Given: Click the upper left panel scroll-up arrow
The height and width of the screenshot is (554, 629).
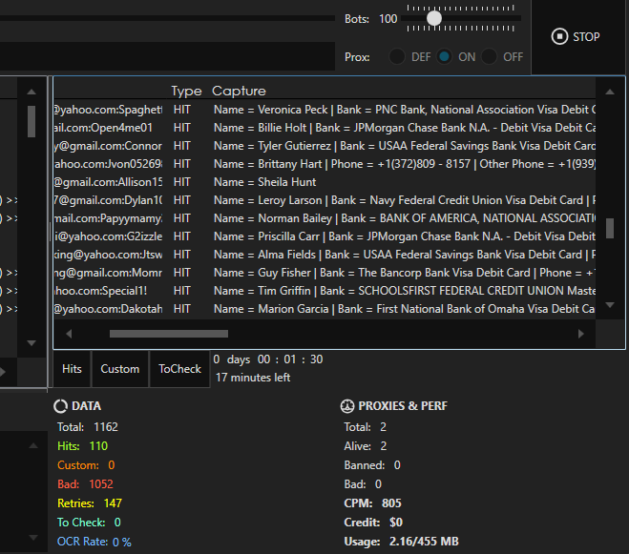Looking at the screenshot, I should click(31, 92).
